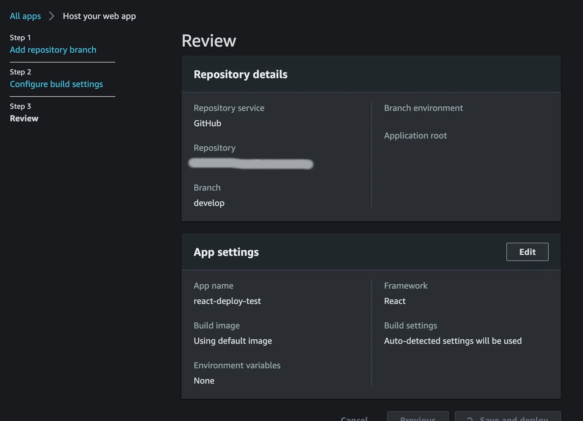Screen dimensions: 583x421
Task: Click the Host your web app breadcrumb
Action: tap(99, 16)
